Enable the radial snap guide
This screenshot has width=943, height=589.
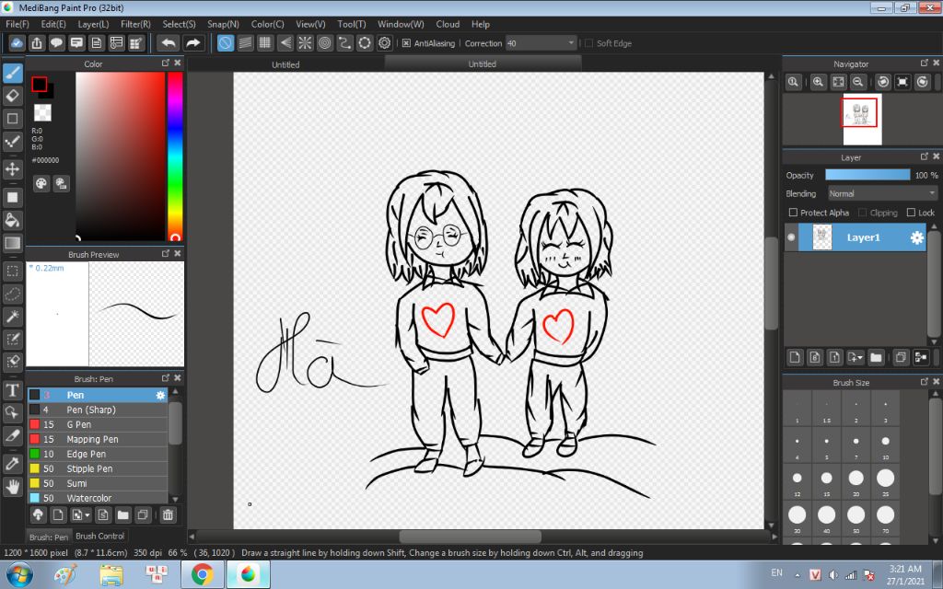coord(305,42)
